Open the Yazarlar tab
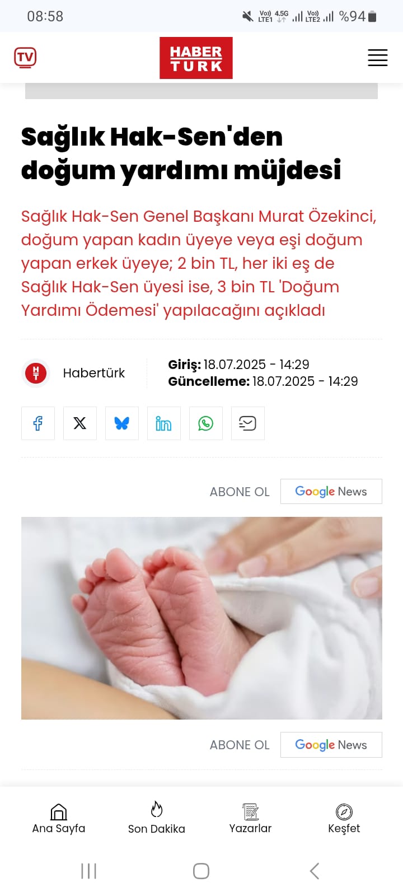Image resolution: width=403 pixels, height=896 pixels. tap(250, 819)
